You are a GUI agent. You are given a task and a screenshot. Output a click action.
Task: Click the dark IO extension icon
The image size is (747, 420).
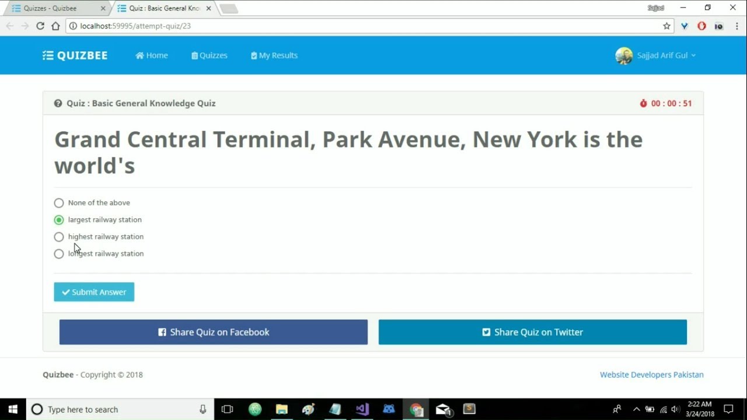pos(719,26)
